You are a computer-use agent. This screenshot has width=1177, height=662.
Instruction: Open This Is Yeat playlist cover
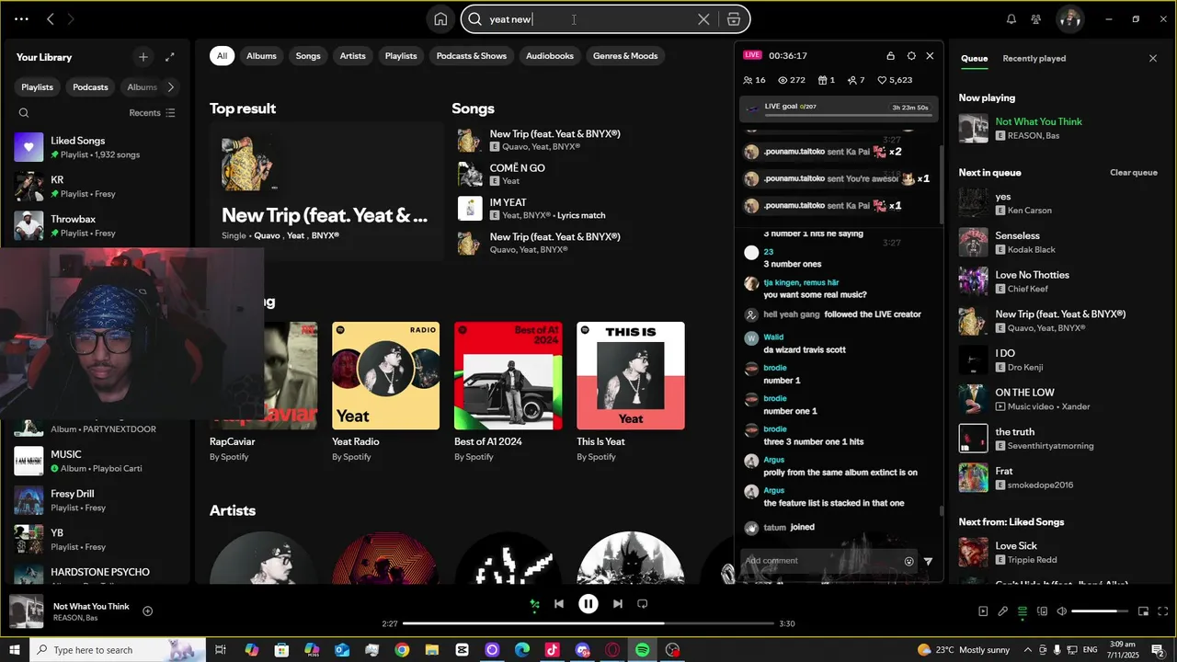point(631,375)
